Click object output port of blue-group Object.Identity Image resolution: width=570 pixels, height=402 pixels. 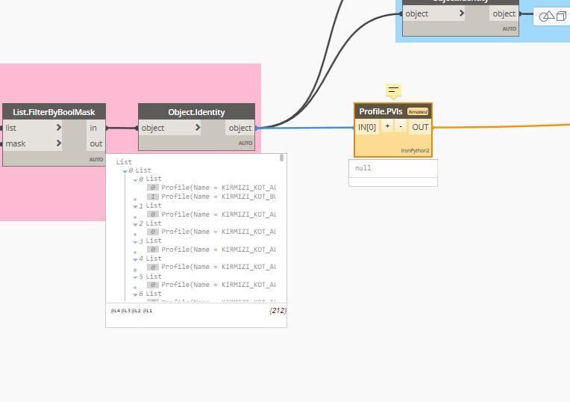coord(504,13)
